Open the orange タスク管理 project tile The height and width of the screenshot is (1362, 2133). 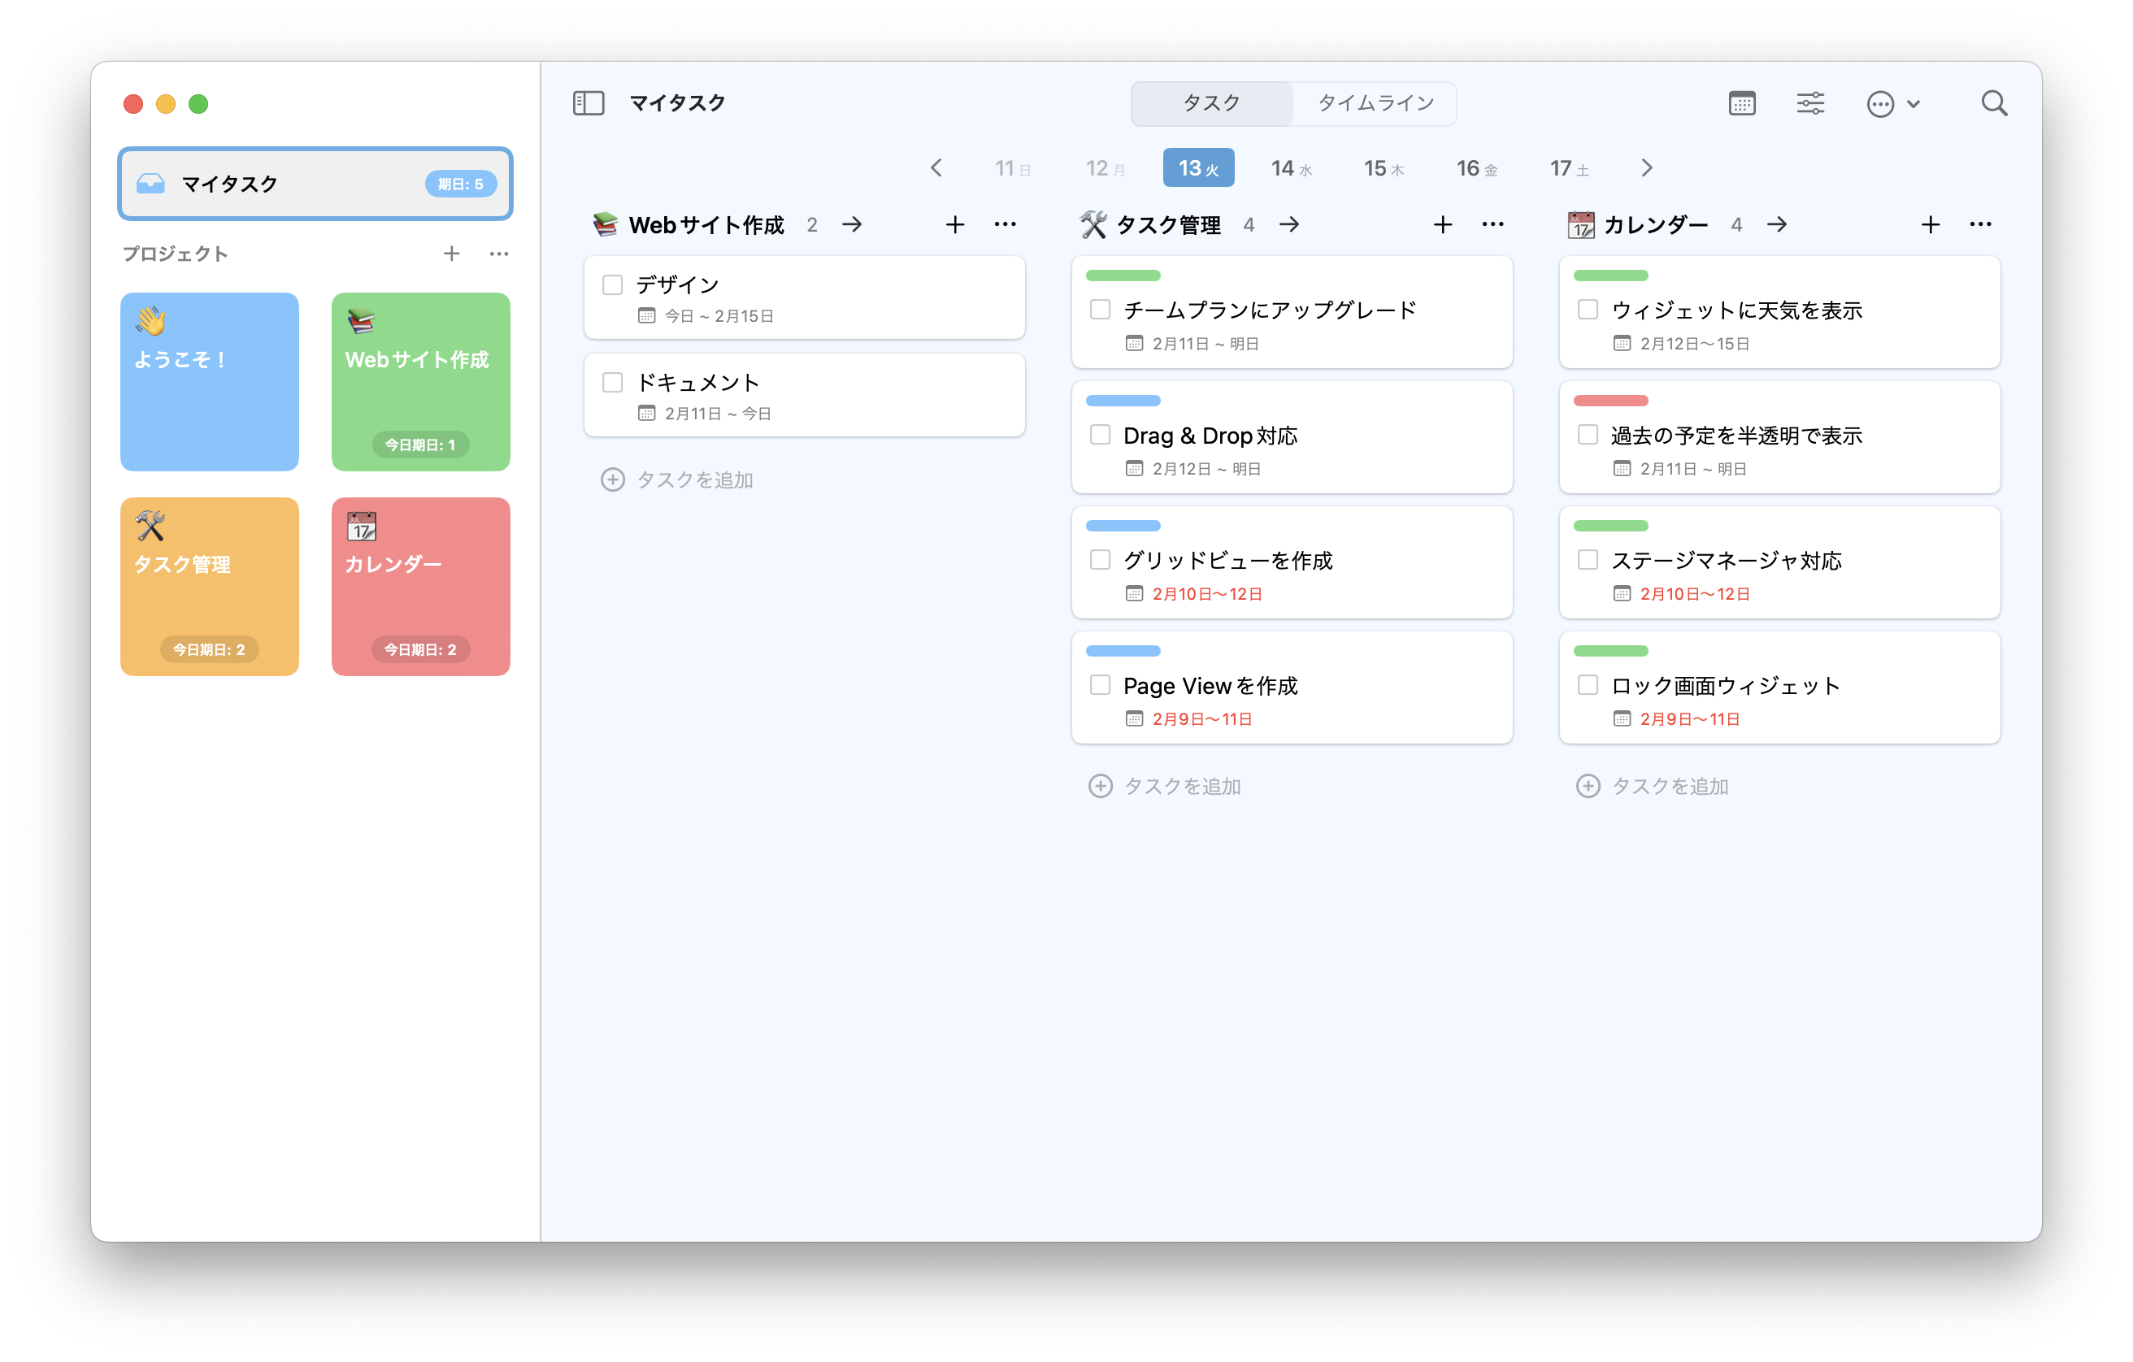pyautogui.click(x=209, y=586)
